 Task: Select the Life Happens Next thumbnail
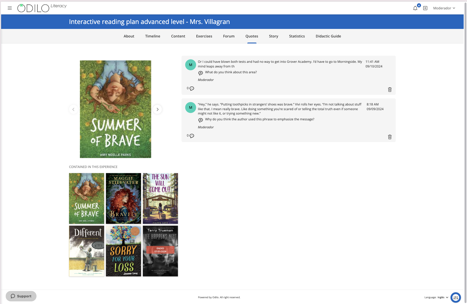pyautogui.click(x=160, y=251)
